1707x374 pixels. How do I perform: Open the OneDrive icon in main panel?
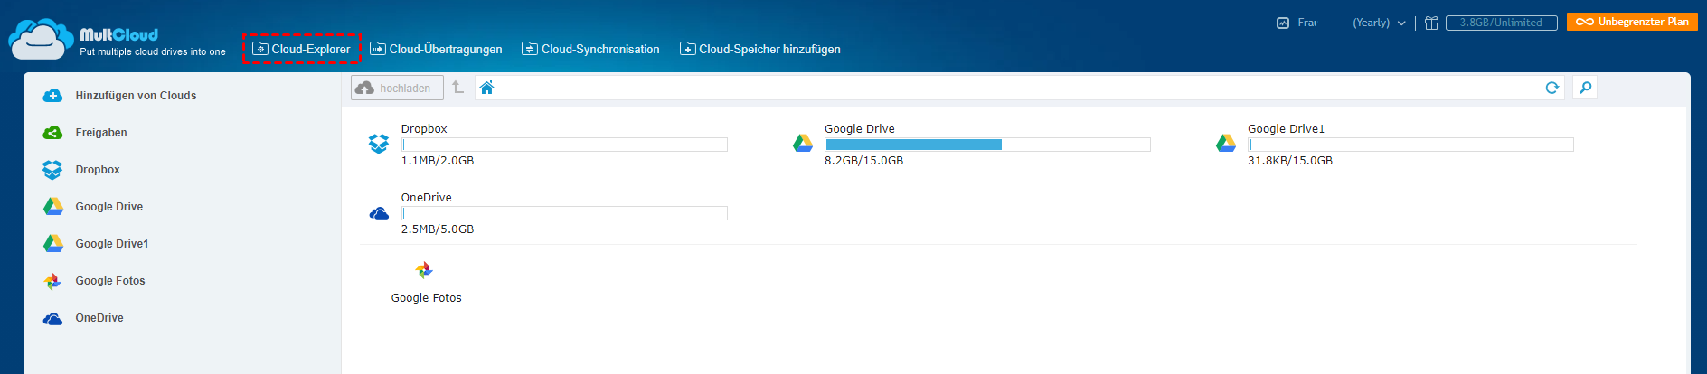click(x=379, y=213)
